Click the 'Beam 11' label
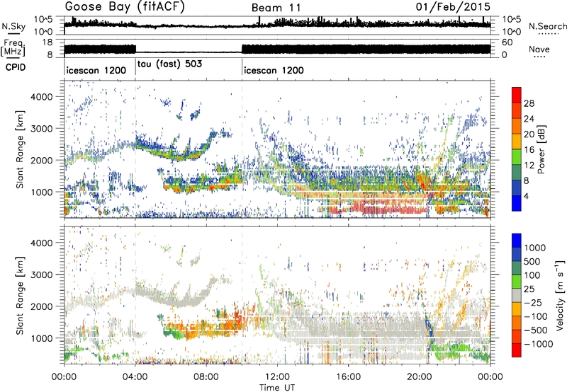567x392 pixels. click(x=276, y=8)
